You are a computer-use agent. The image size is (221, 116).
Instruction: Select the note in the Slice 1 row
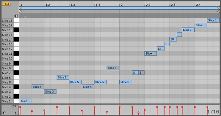pyautogui.click(x=25, y=101)
